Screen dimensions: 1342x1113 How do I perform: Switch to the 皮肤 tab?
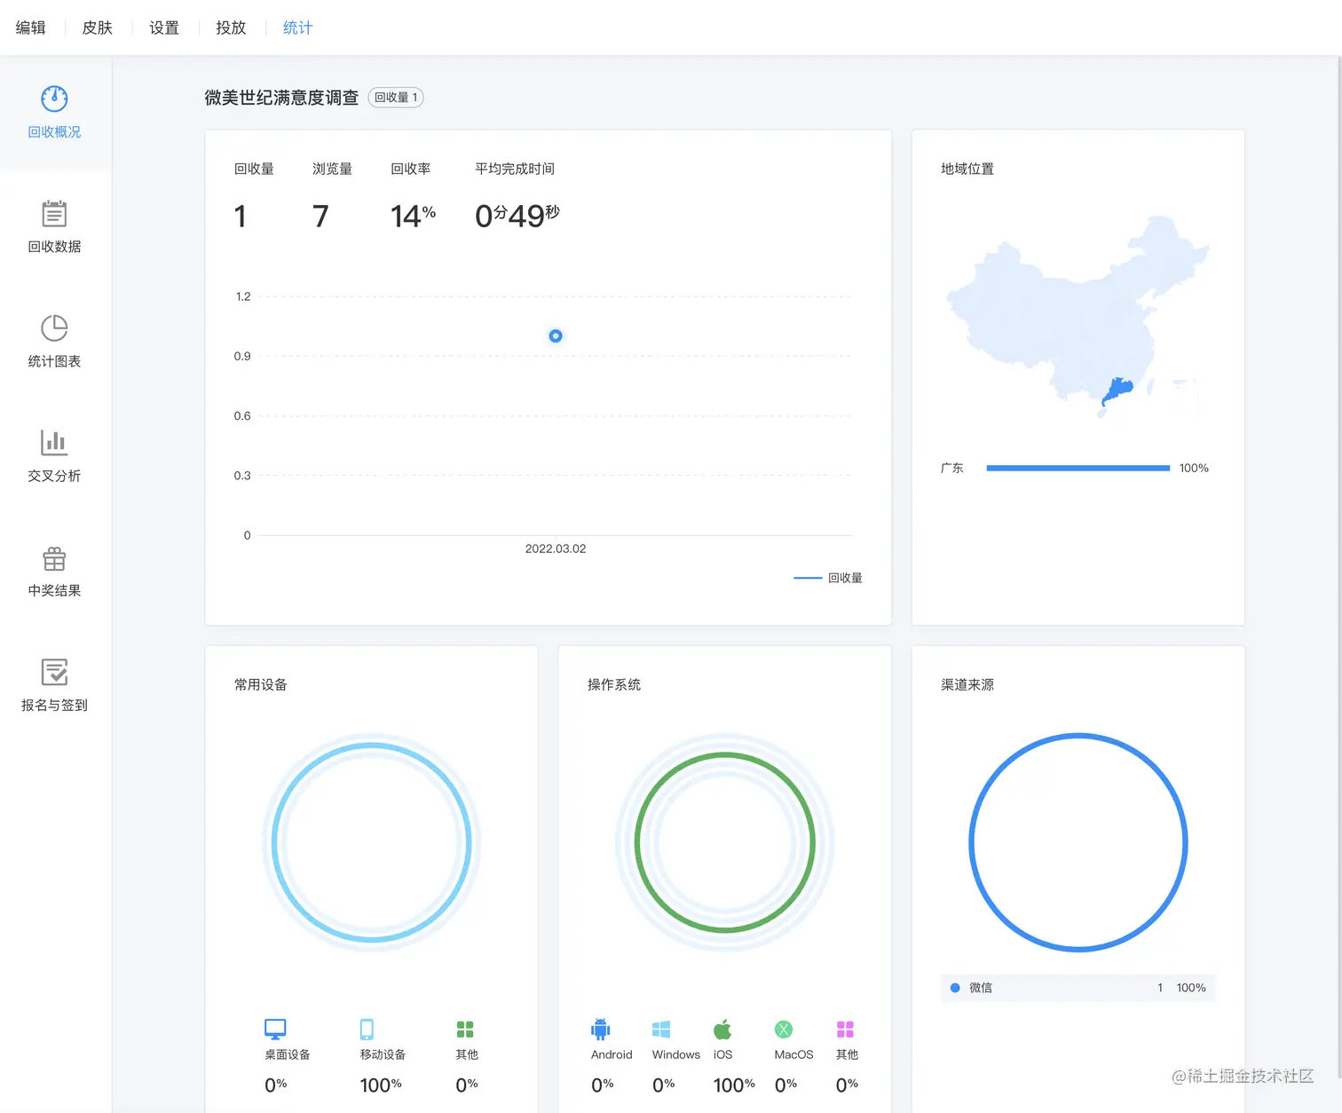pyautogui.click(x=98, y=28)
